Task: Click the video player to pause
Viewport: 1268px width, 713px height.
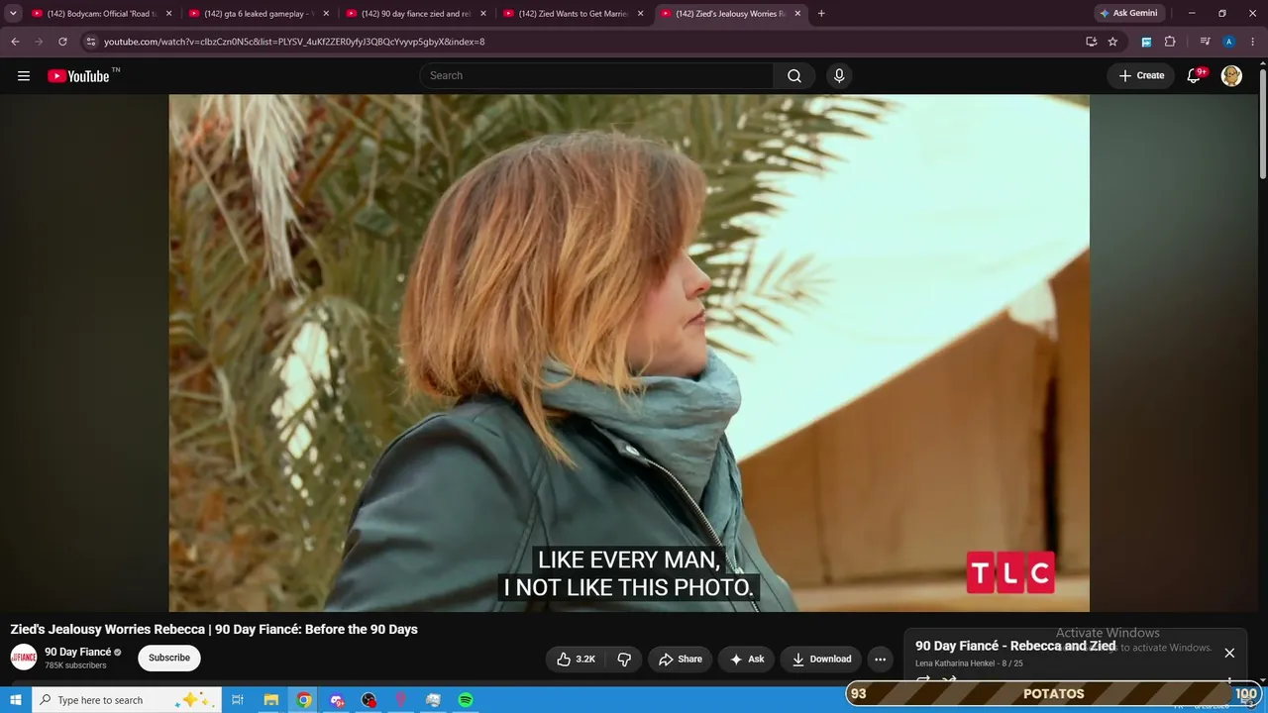Action: (x=629, y=353)
